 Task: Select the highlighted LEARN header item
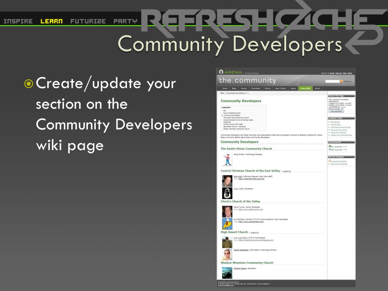pos(52,21)
